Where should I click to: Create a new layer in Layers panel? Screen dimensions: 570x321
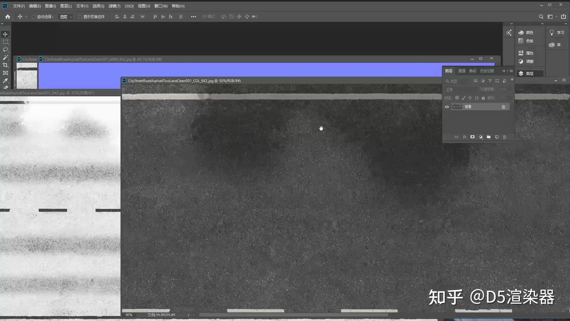pos(496,137)
